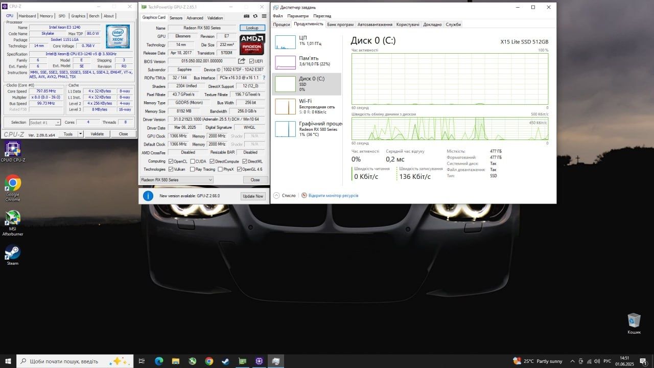Image resolution: width=654 pixels, height=368 pixels.
Task: Open the GPU-Z Advanced tab
Action: pos(195,18)
